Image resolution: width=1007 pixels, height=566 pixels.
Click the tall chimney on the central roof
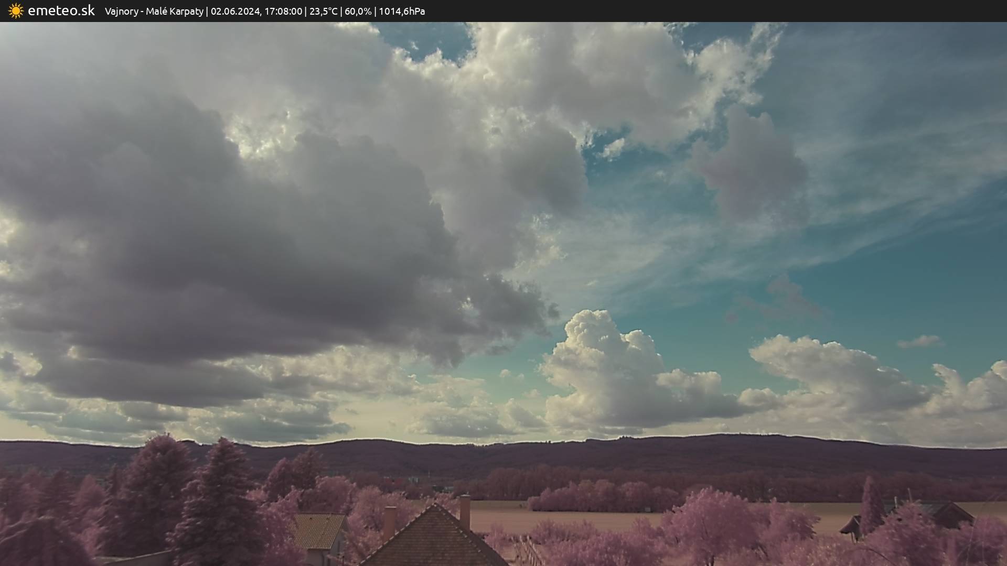465,511
